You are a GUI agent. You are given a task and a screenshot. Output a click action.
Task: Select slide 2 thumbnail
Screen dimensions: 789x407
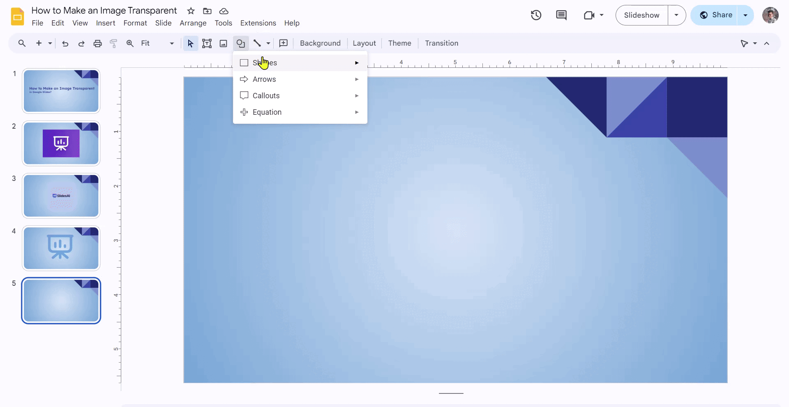click(61, 143)
